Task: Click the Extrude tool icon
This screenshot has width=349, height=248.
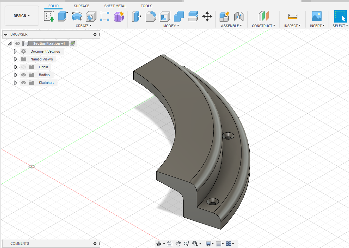Action: 62,16
